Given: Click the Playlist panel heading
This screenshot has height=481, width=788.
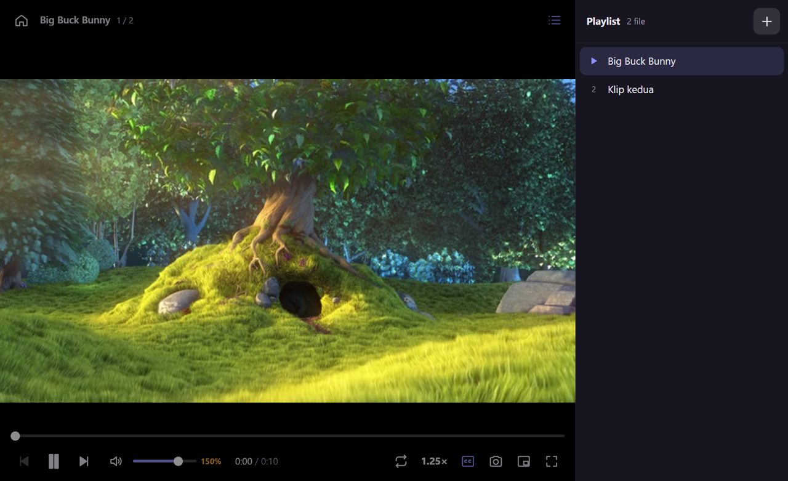Looking at the screenshot, I should [x=603, y=21].
